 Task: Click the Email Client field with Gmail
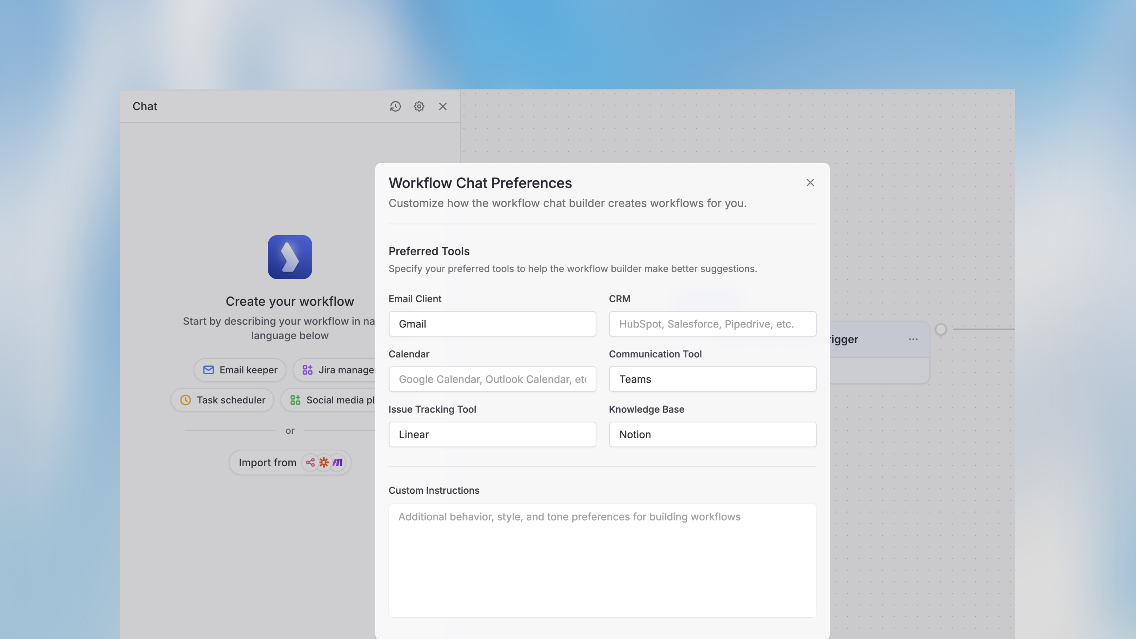click(492, 324)
